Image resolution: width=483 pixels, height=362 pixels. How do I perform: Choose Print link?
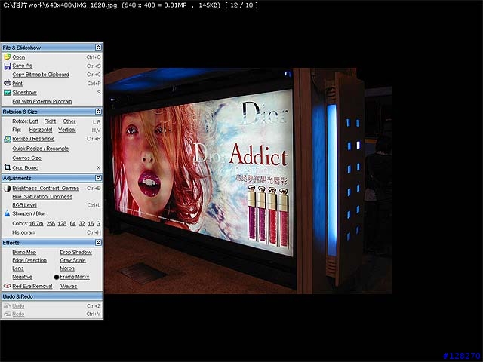coord(17,84)
